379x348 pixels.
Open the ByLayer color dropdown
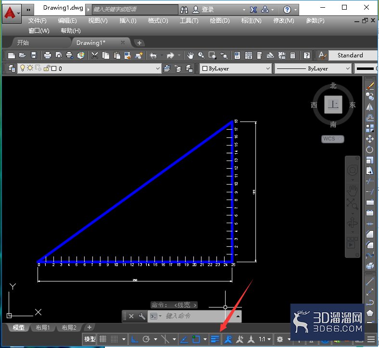click(x=235, y=68)
